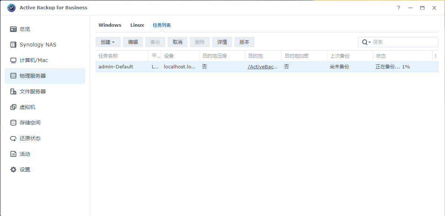Switch to the Windows tab

click(x=110, y=25)
